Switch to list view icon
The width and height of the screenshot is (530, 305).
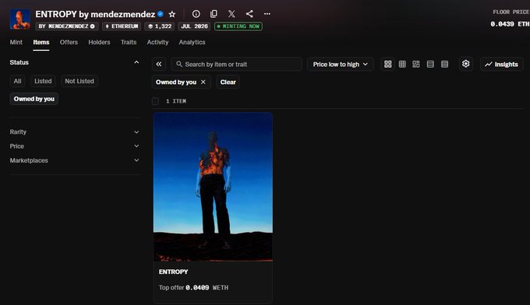(430, 64)
